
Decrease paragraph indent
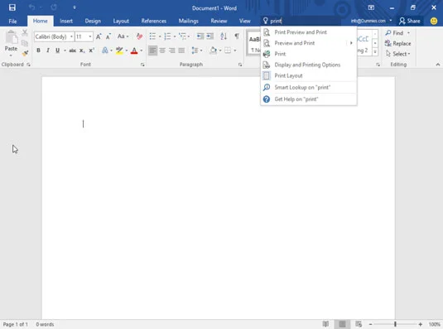pyautogui.click(x=200, y=36)
